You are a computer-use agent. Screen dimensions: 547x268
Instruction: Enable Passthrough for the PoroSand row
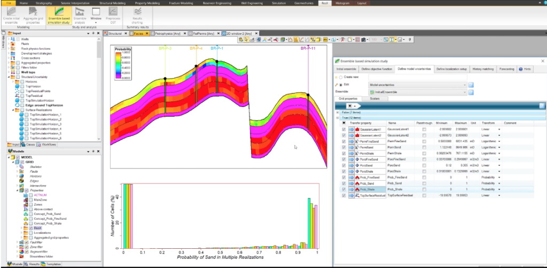[x=424, y=166]
